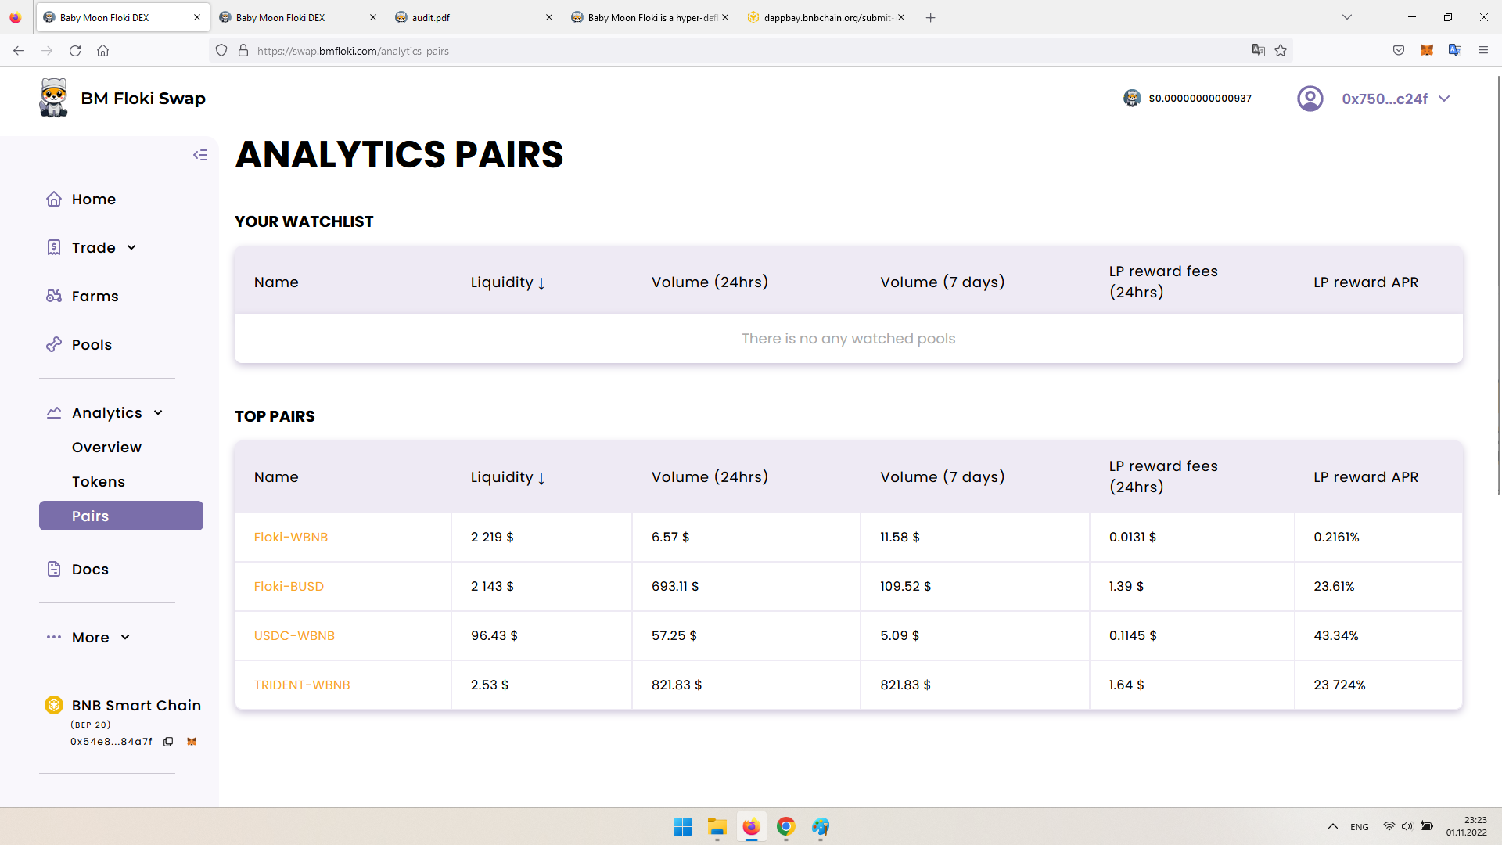The height and width of the screenshot is (845, 1502).
Task: Expand the Trade menu
Action: coord(92,248)
